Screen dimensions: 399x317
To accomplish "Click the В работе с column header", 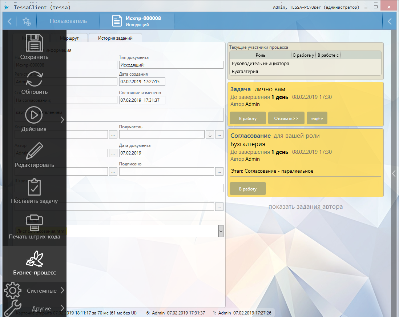I will coord(328,55).
